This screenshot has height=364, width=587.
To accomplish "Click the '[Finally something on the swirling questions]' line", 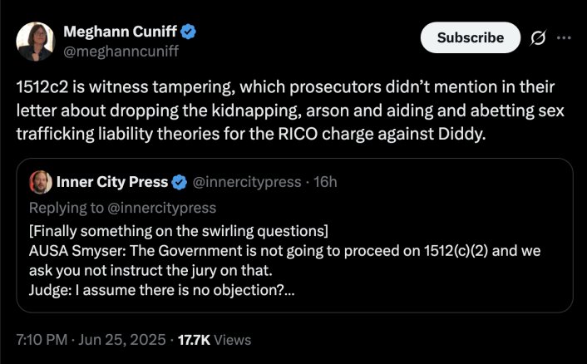I will click(x=178, y=229).
